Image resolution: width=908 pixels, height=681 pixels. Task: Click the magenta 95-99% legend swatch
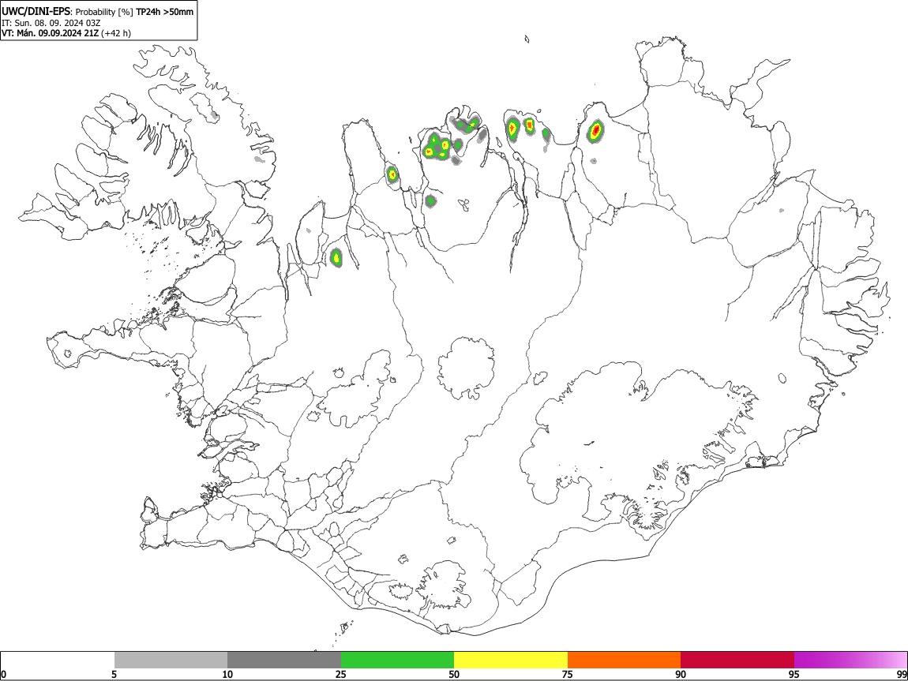(850, 660)
